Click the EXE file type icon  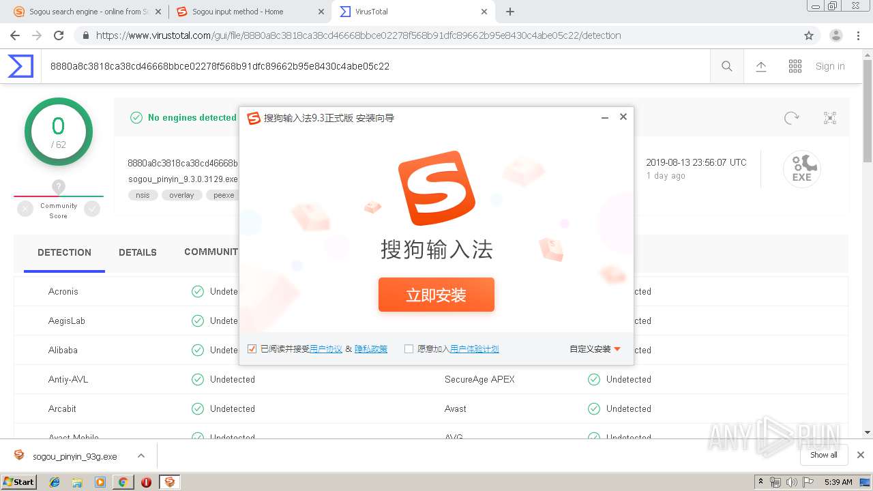[x=802, y=169]
